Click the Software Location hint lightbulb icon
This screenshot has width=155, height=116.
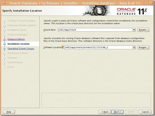63,47
